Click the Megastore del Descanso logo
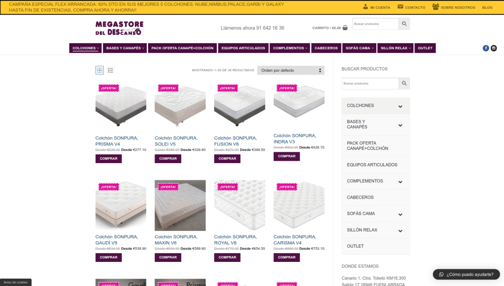The image size is (504, 286). (119, 28)
